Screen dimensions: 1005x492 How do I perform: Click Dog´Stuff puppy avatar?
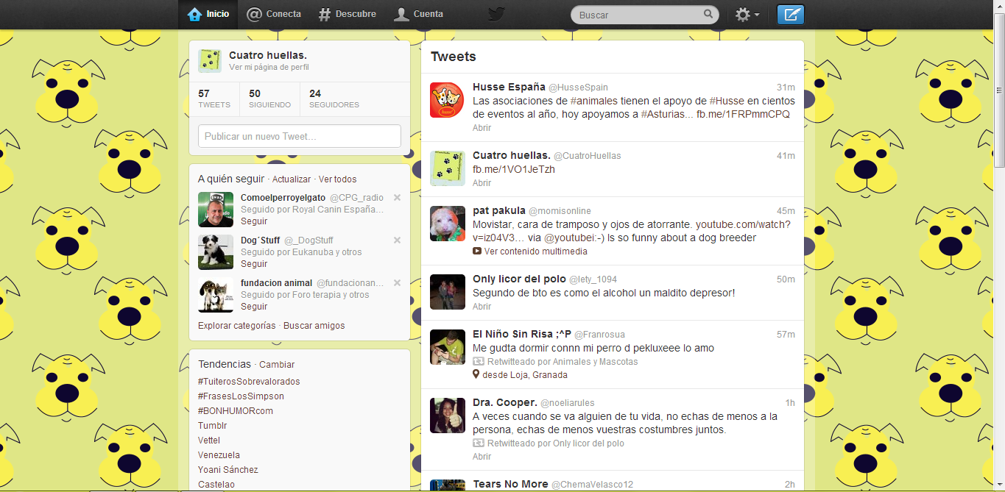pos(216,252)
